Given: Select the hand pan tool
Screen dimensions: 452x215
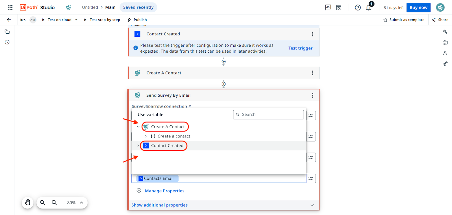Looking at the screenshot, I should click(x=28, y=203).
